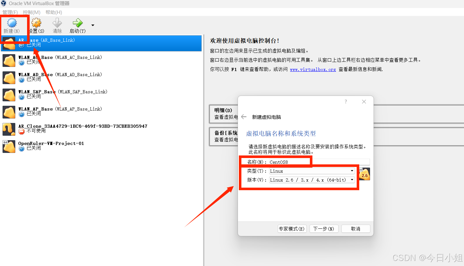Click the Start (启动) green arrow icon
The image size is (464, 266).
click(77, 23)
